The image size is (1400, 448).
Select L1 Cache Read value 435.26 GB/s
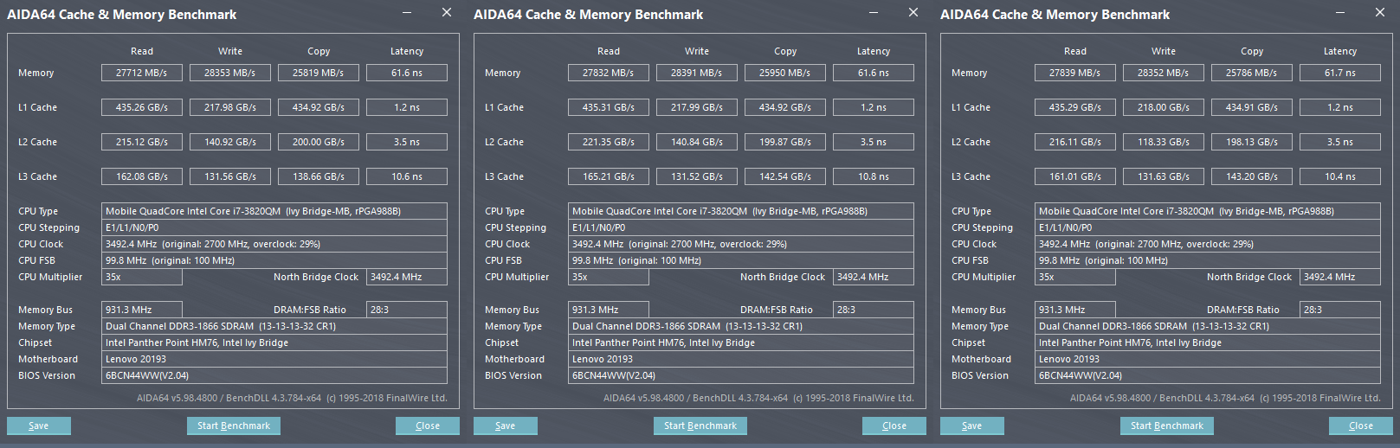coord(142,107)
